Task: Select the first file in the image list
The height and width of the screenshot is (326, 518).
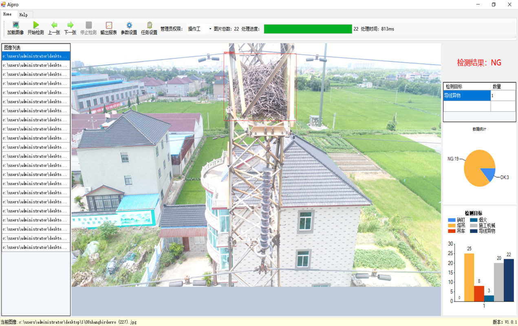Action: [36, 56]
